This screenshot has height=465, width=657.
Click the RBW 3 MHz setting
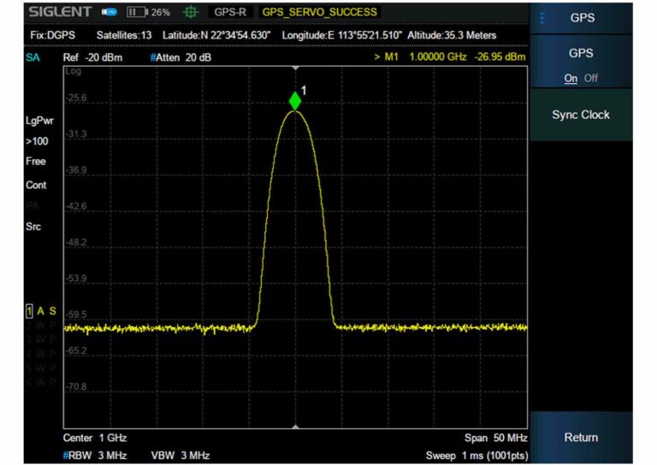pos(95,456)
